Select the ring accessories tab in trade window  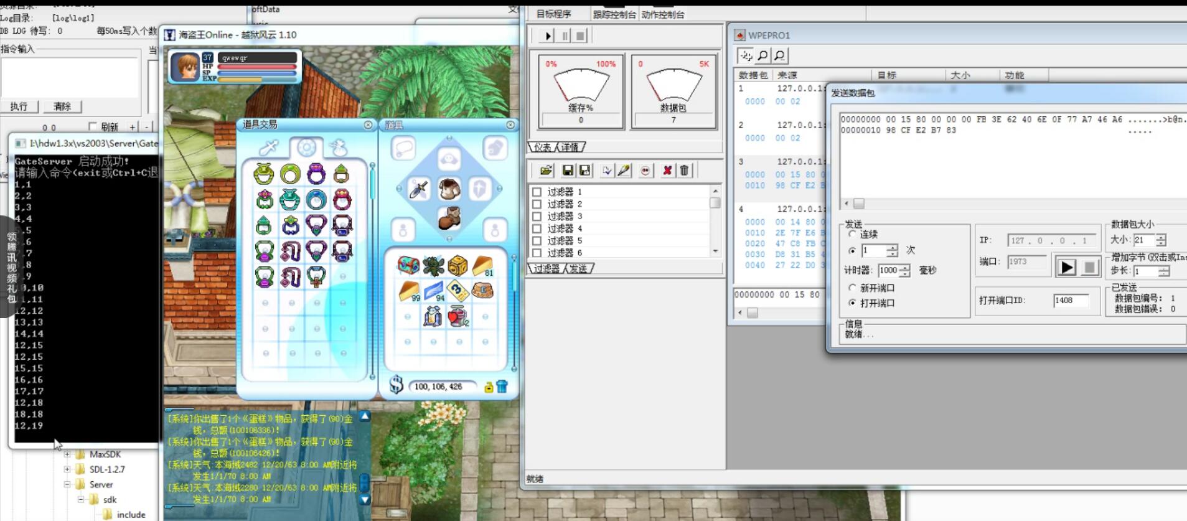pos(306,148)
